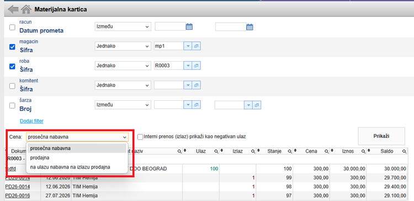Open PD26-0014 document with Stanje 98
This screenshot has width=414, height=201.
click(18, 187)
